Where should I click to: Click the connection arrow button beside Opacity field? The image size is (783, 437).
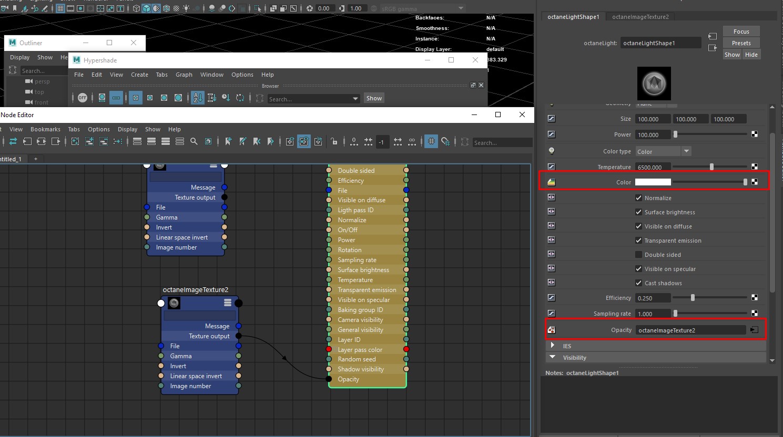point(755,330)
